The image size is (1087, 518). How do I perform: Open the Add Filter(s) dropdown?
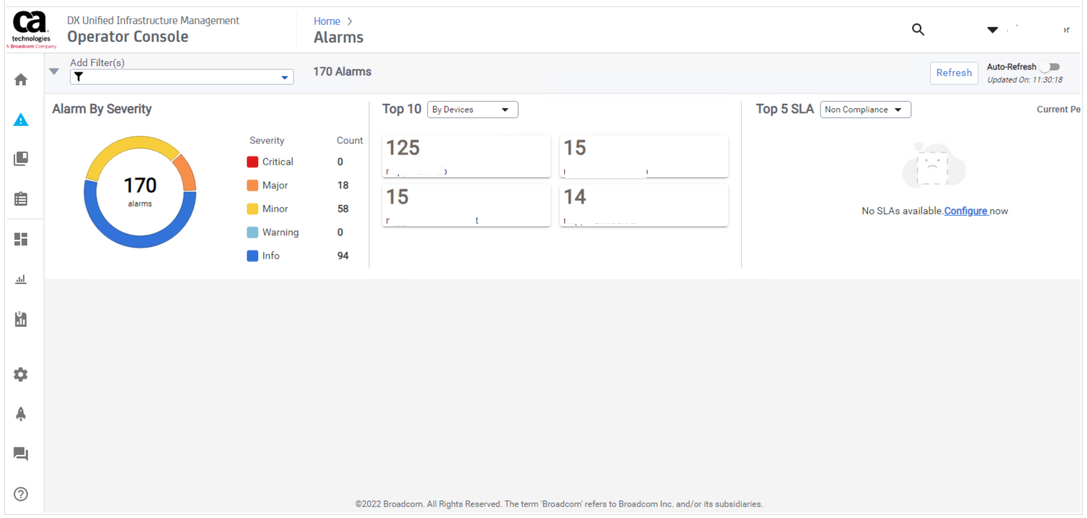pos(284,78)
